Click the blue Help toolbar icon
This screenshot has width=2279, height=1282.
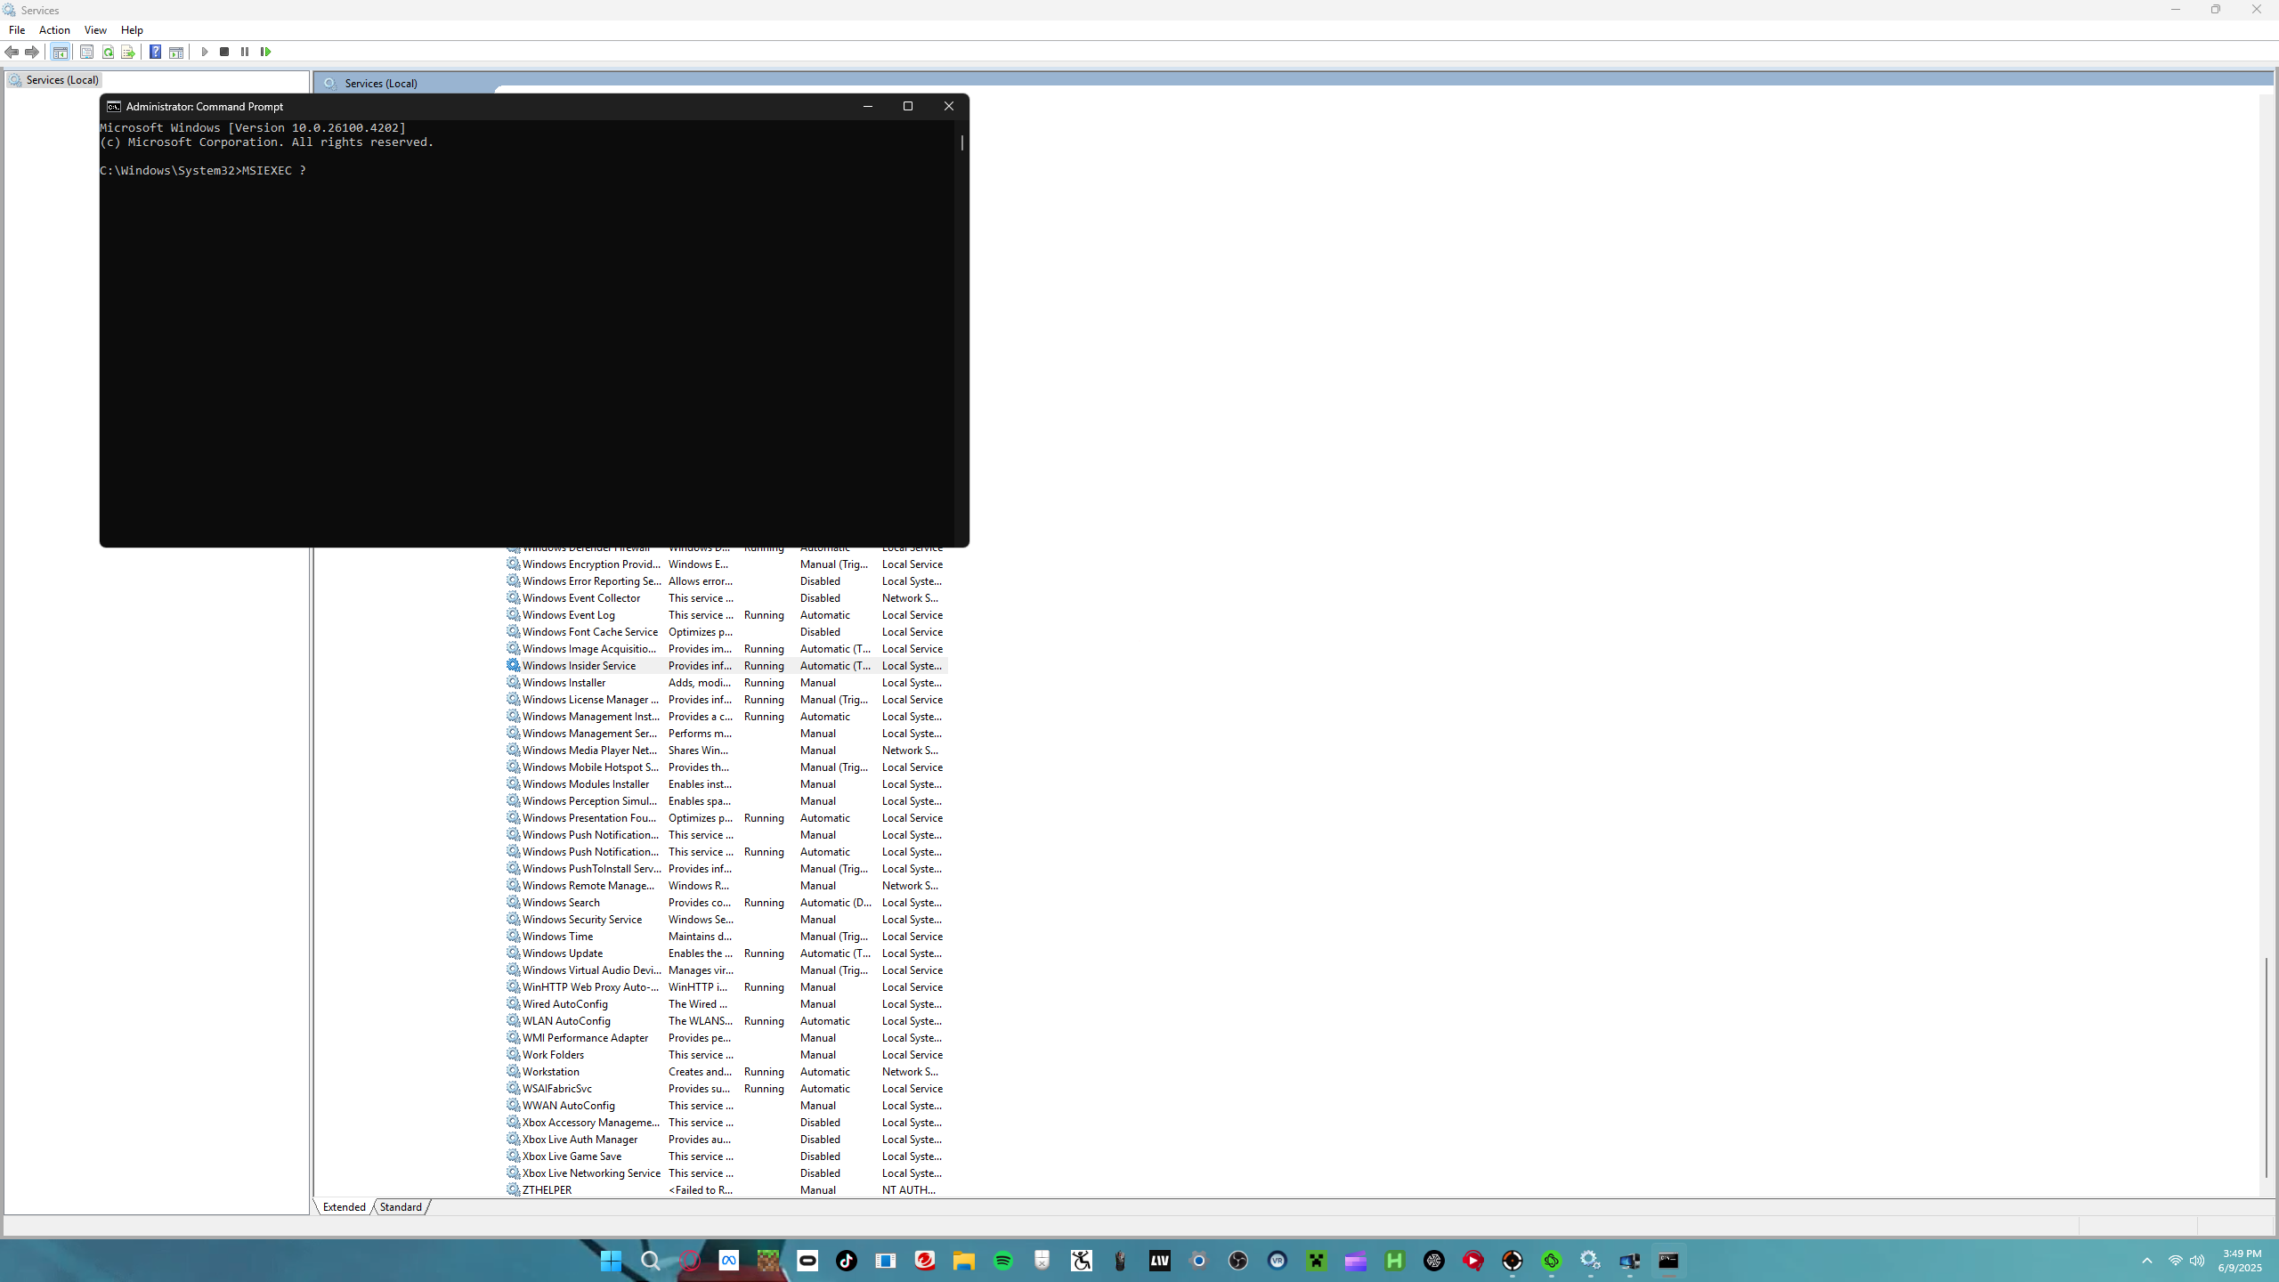coord(155,53)
